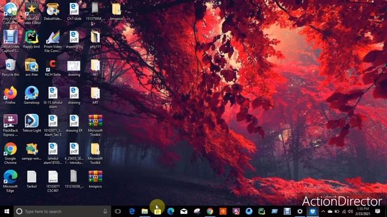Open the battery status tray icon
This screenshot has width=387, height=217.
point(337,212)
